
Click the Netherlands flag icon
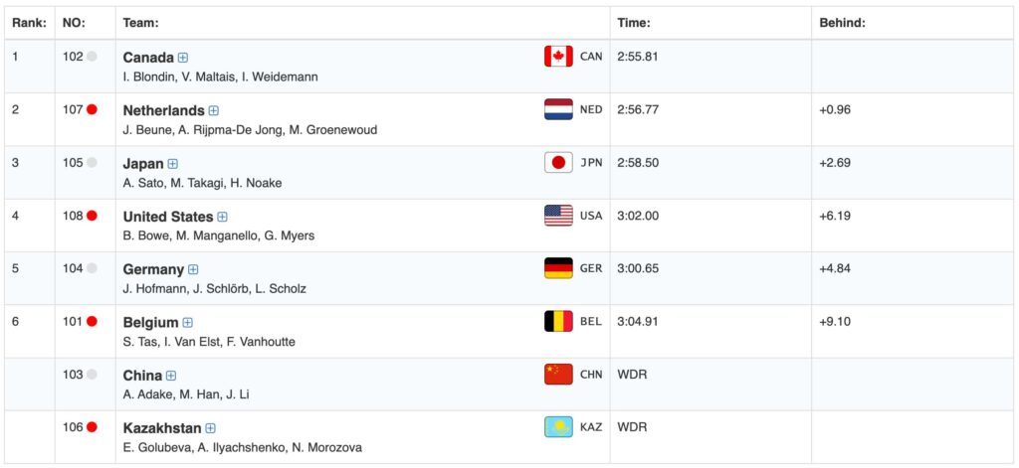[x=558, y=109]
